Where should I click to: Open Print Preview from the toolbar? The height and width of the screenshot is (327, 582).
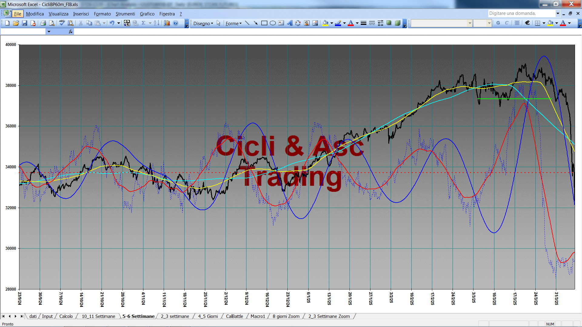(52, 23)
